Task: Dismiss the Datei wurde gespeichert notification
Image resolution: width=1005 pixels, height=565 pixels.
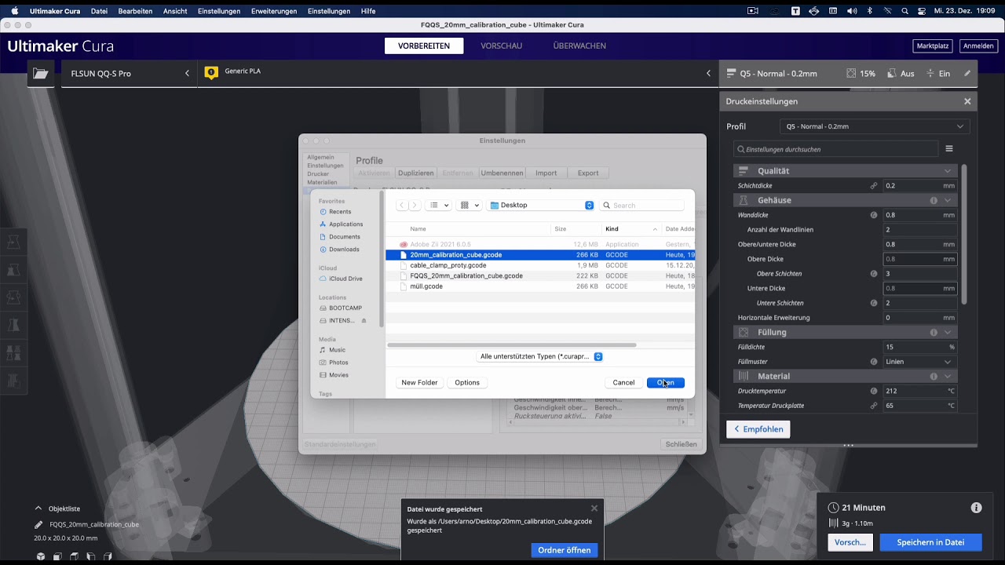Action: (594, 508)
